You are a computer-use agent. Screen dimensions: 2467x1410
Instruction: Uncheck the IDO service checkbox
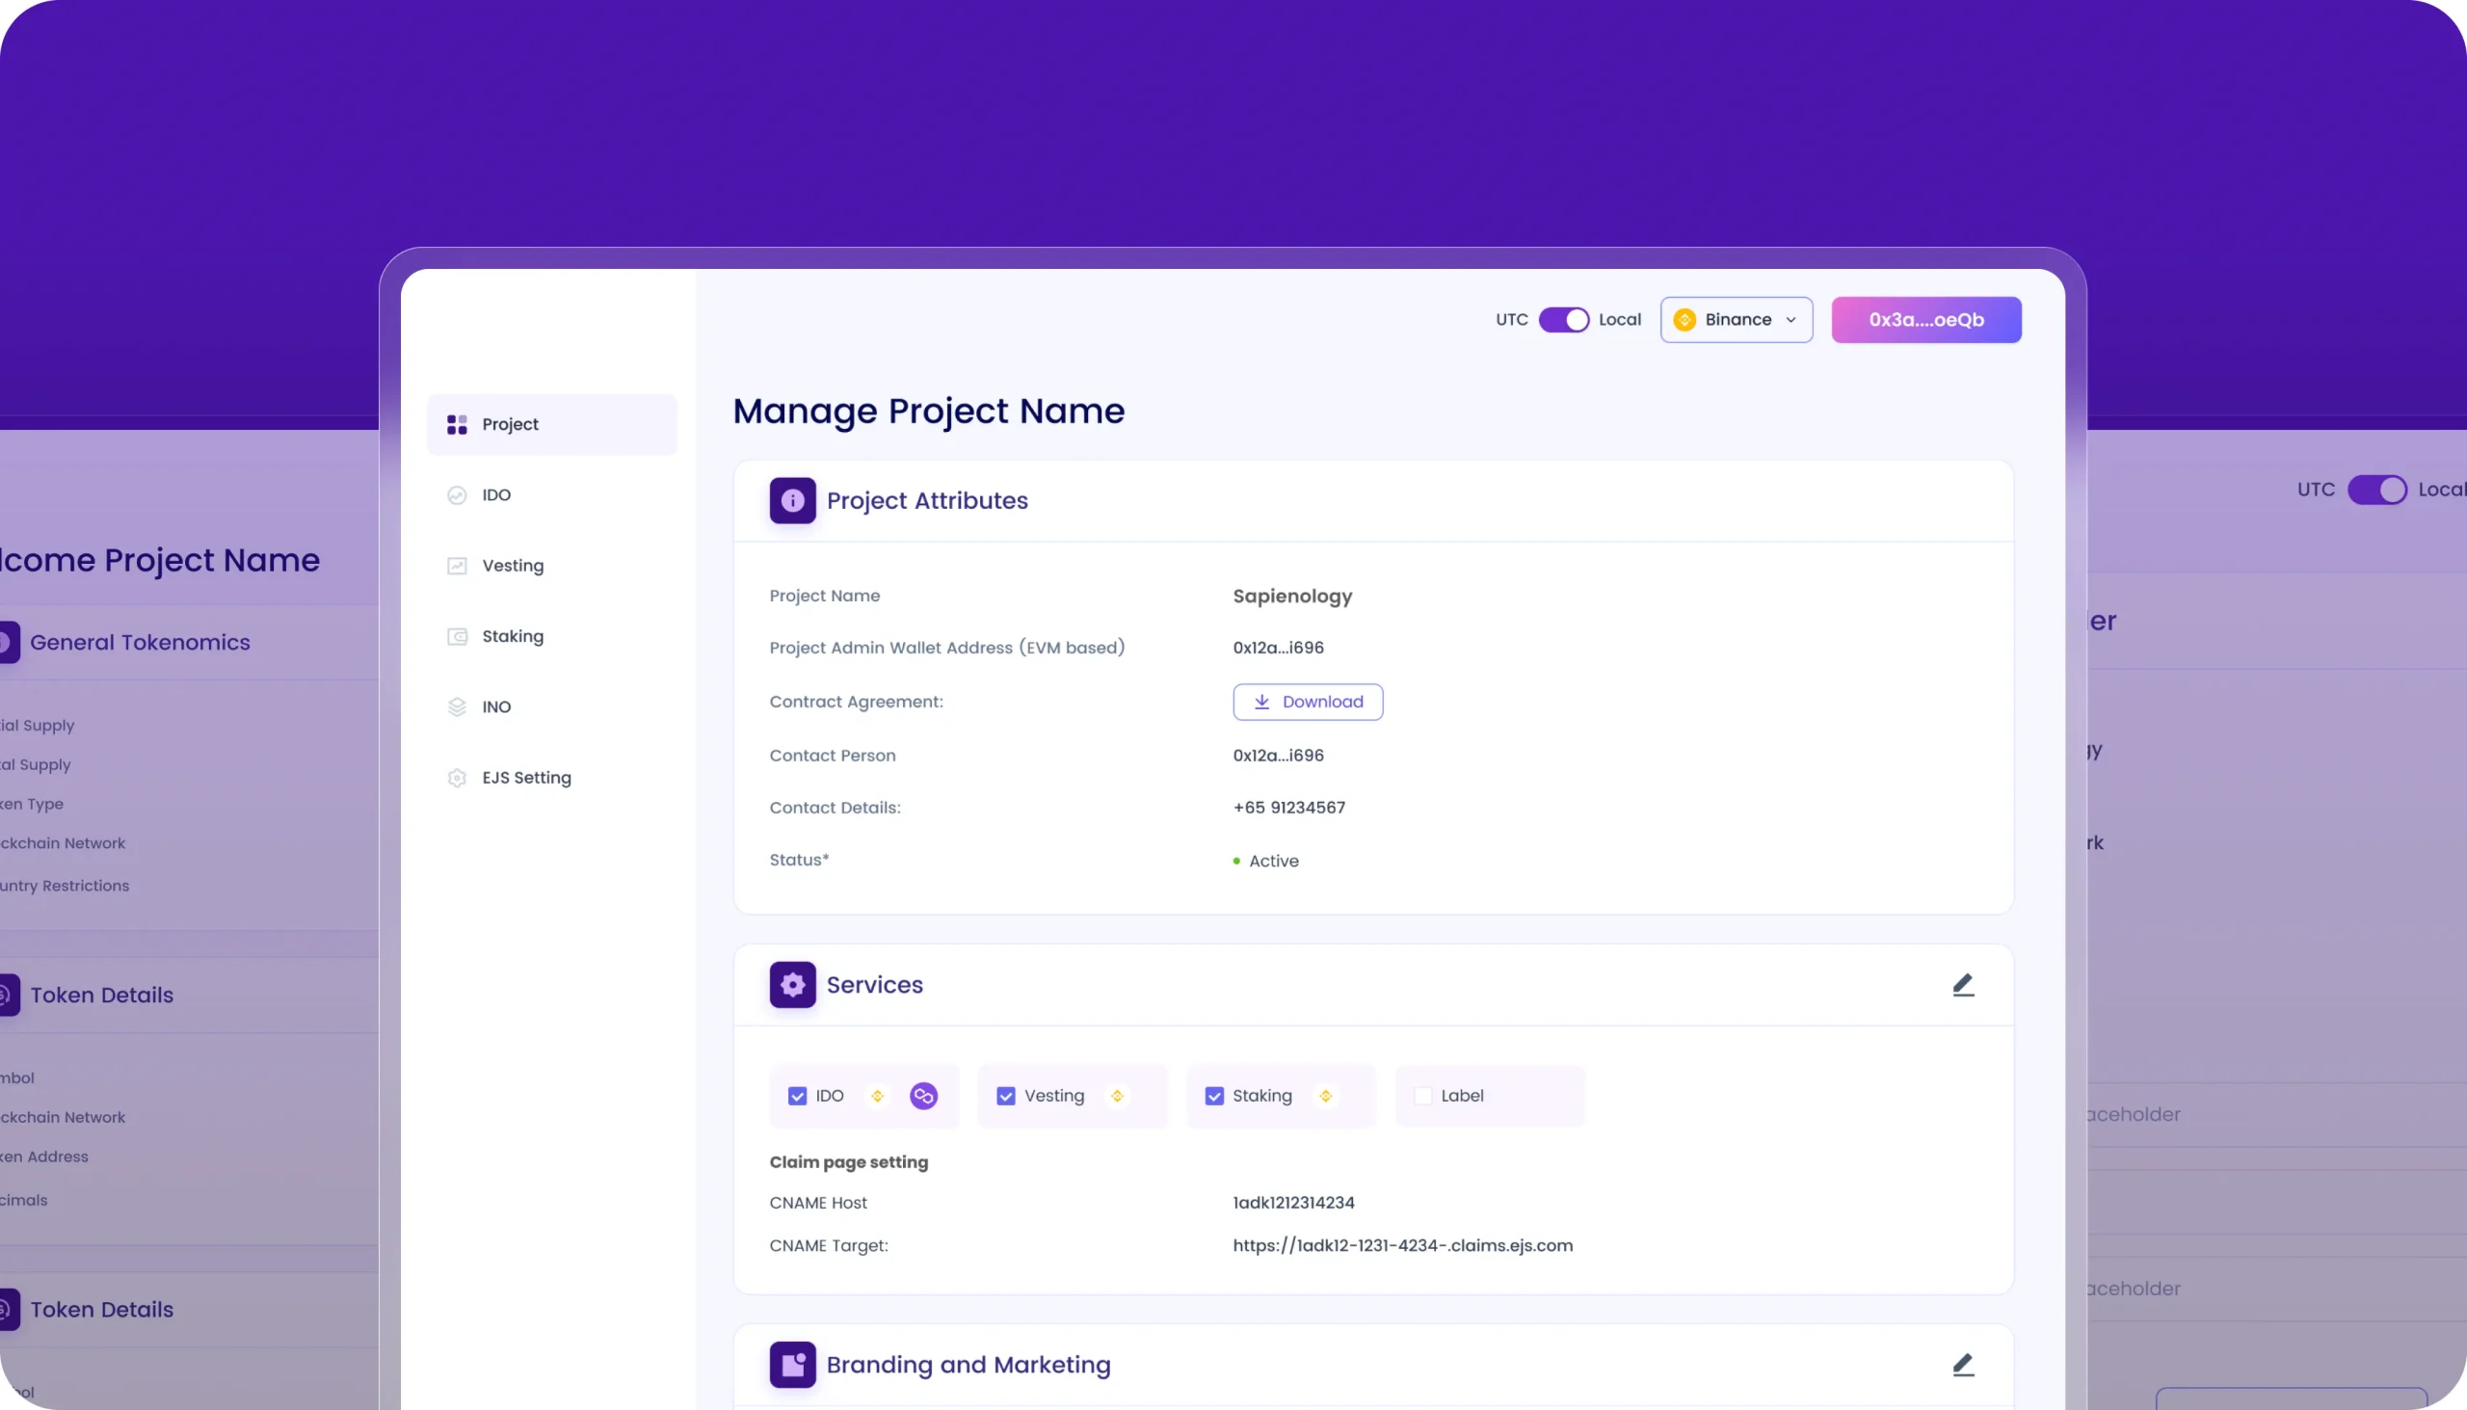(x=797, y=1095)
